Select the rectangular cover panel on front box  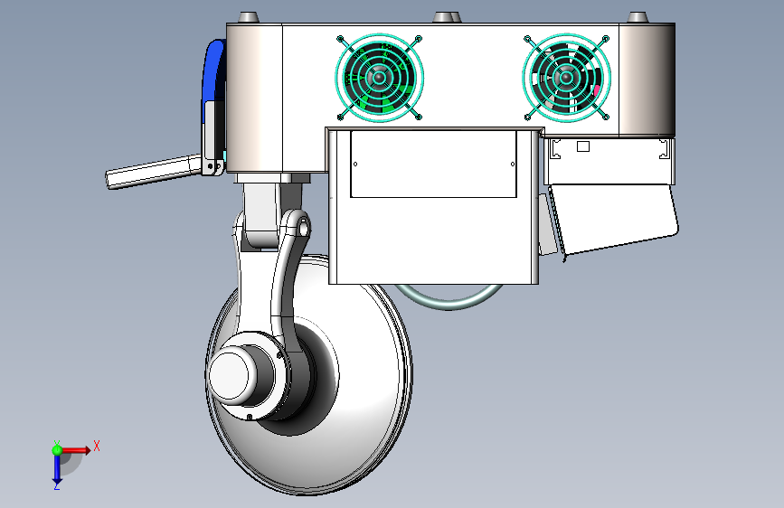coord(433,164)
